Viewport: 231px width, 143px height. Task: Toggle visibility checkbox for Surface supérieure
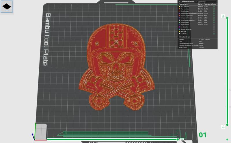(214, 16)
